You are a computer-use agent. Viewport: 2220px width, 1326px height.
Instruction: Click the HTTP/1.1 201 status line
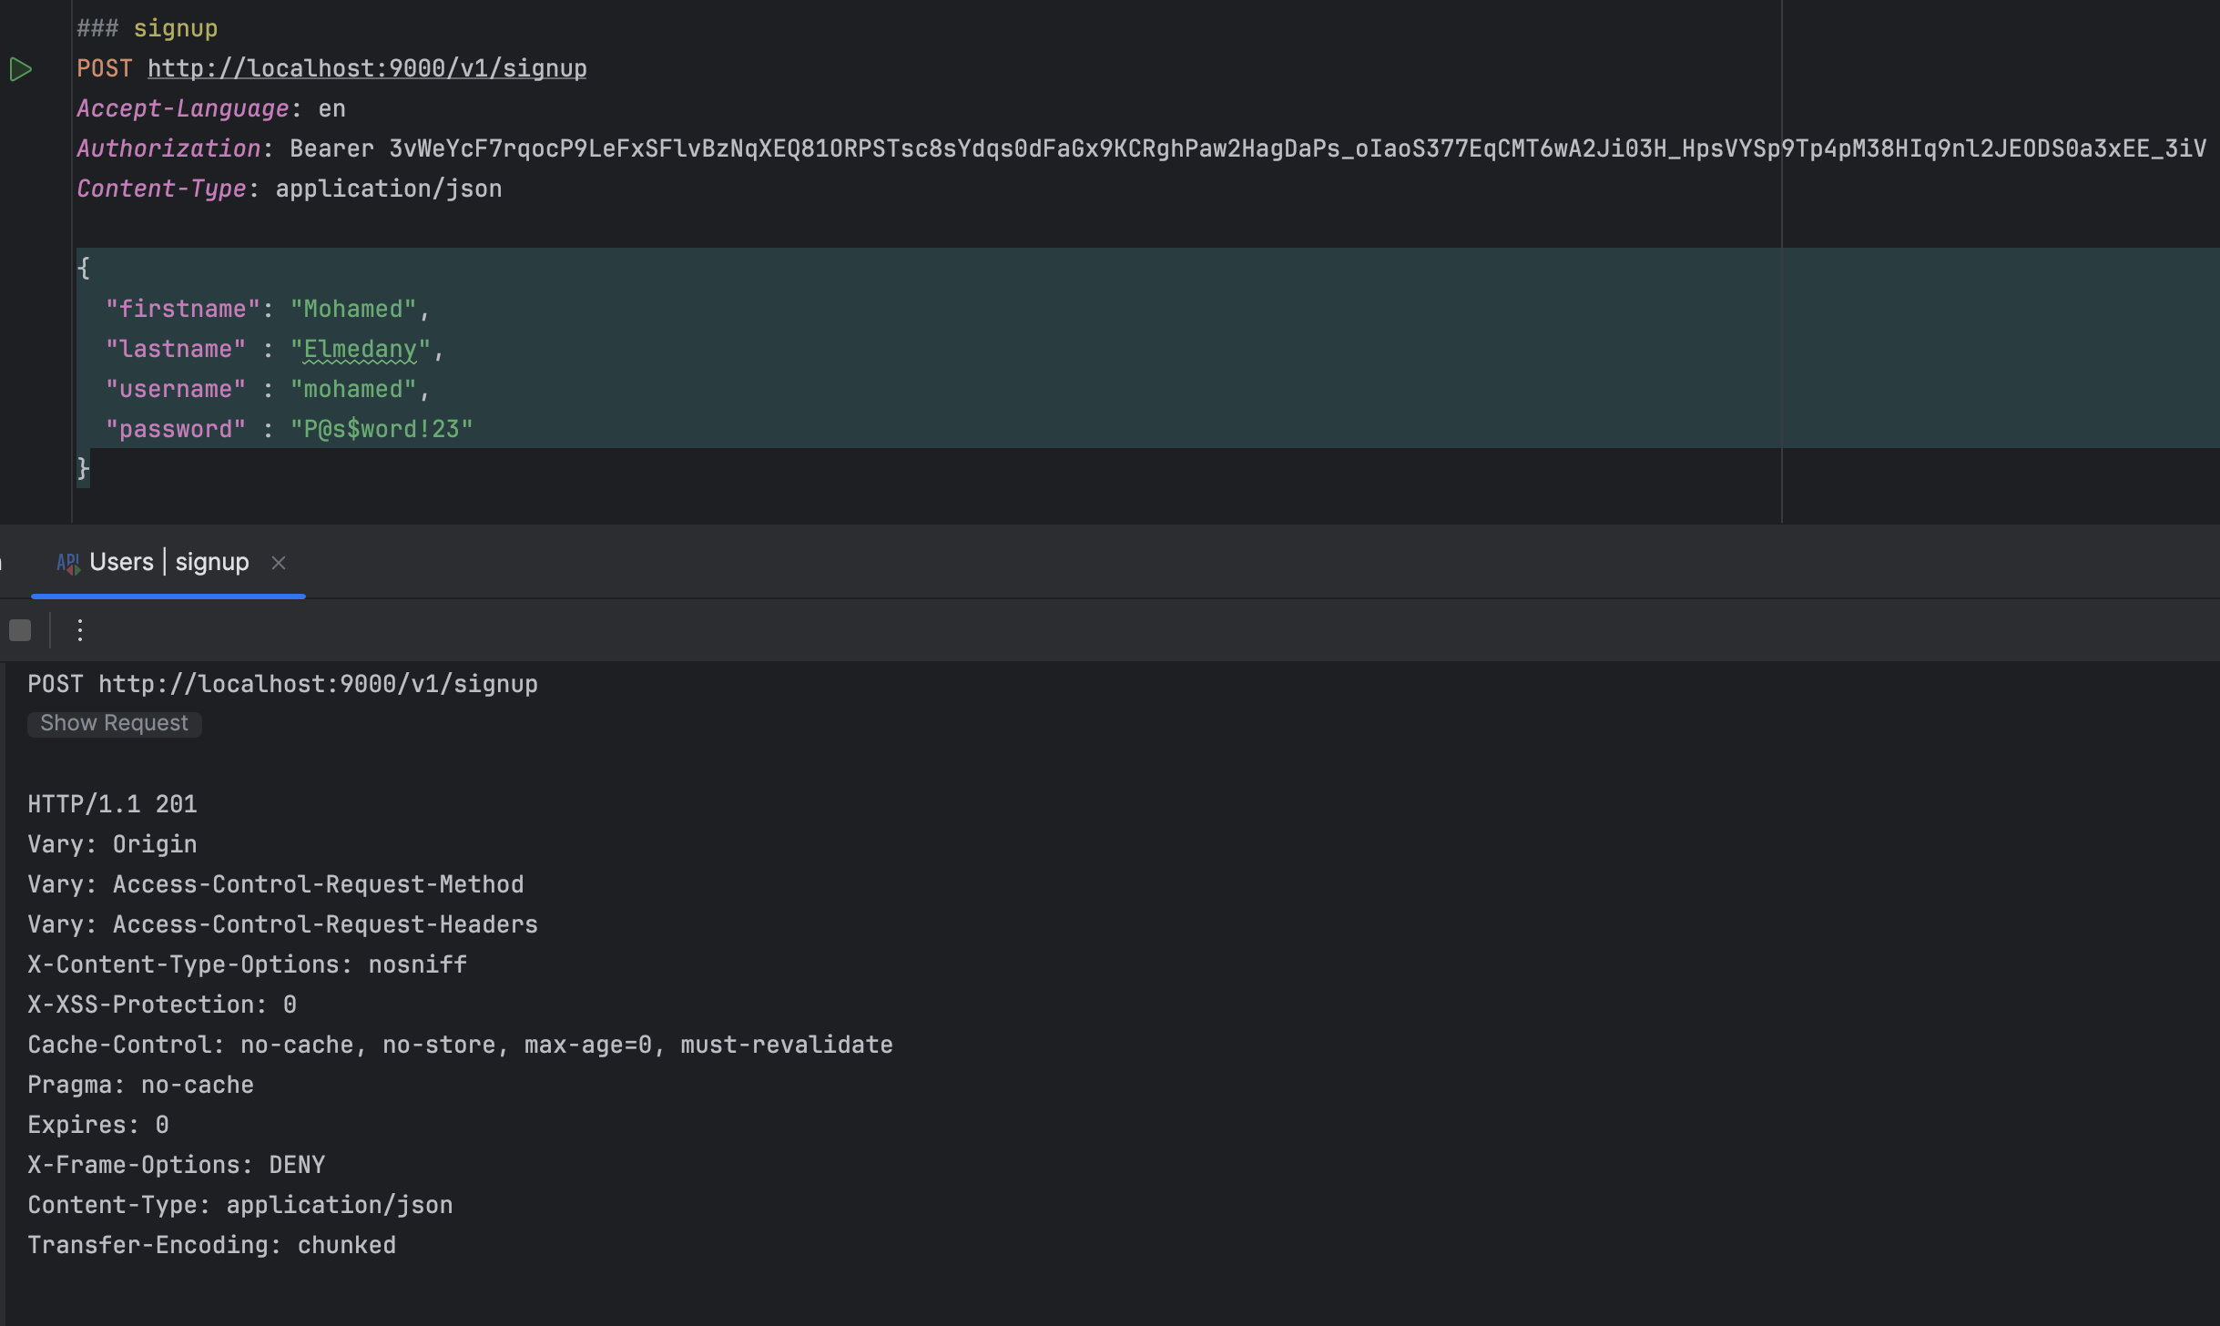click(112, 804)
